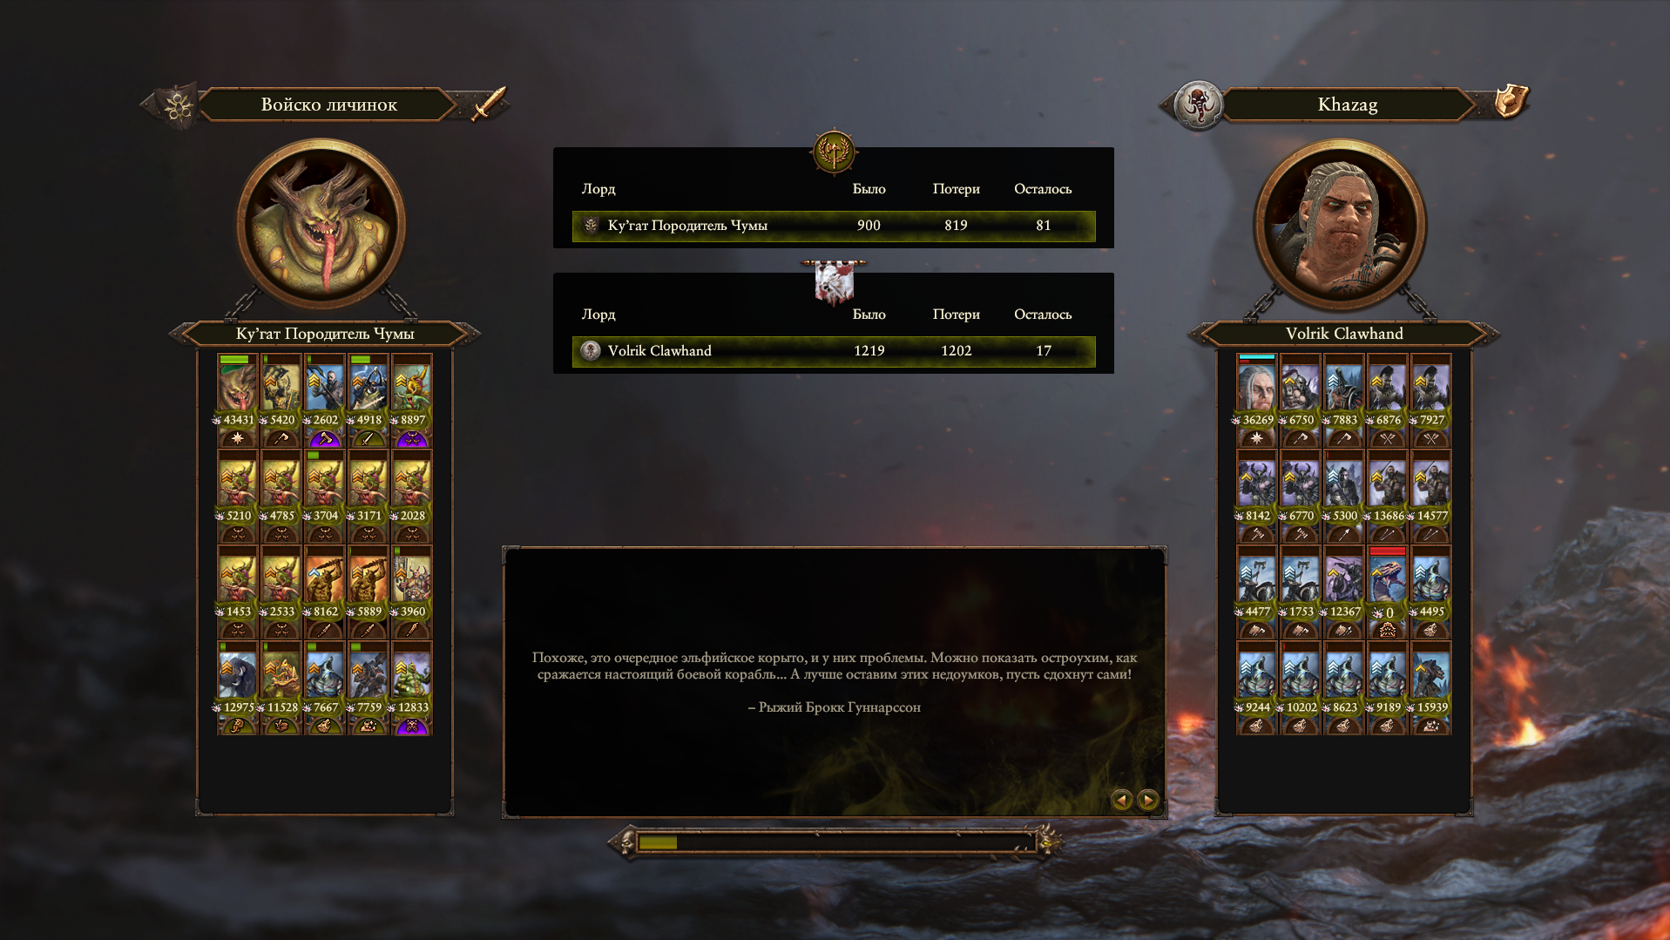Click the Norsca faction emblem next to Khazag

pos(1198,105)
